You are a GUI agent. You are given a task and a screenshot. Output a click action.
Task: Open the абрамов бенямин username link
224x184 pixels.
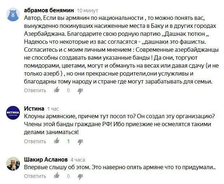pyautogui.click(x=49, y=10)
